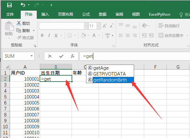Click the Center horizontally icon
The image size is (190, 138).
coord(128,35)
